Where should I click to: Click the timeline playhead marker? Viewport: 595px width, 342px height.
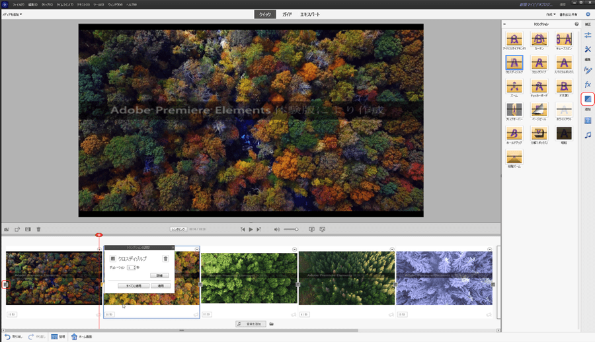(99, 235)
